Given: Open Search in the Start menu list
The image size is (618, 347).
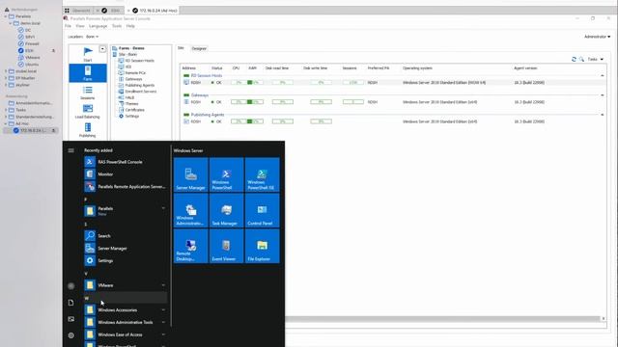Looking at the screenshot, I should click(x=125, y=235).
